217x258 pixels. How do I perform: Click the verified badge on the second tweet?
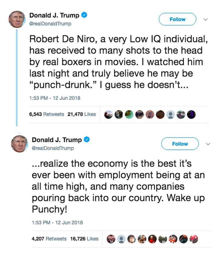pyautogui.click(x=87, y=140)
